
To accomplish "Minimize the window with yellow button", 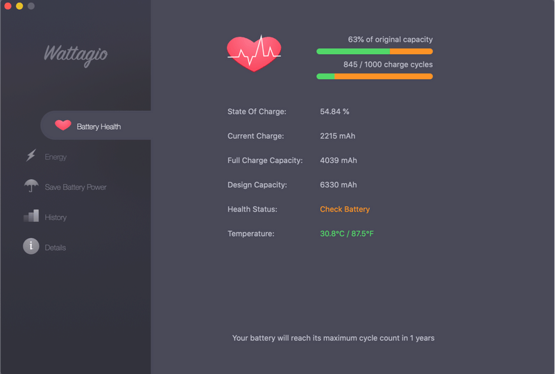I will tap(19, 6).
